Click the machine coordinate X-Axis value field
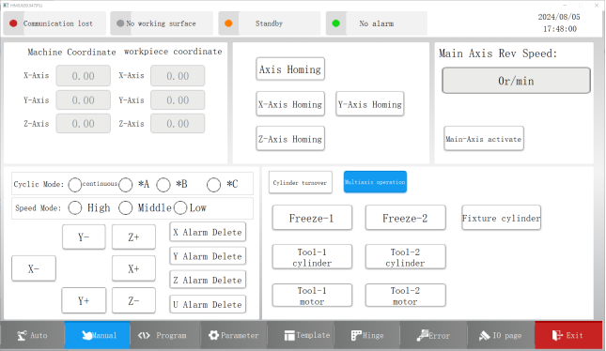Image resolution: width=606 pixels, height=351 pixels. [x=83, y=76]
